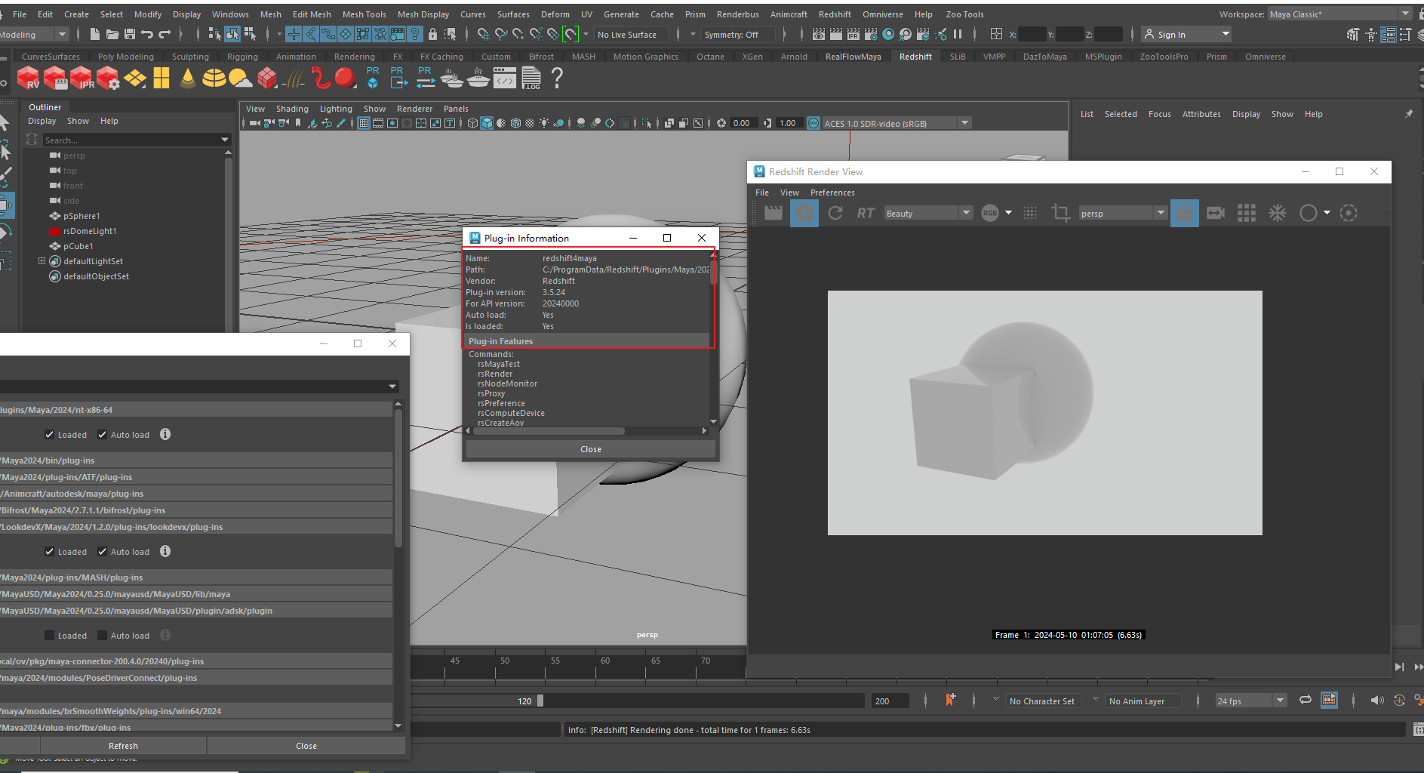Switch to the Arnold shelf tab
The image size is (1424, 773).
793,57
